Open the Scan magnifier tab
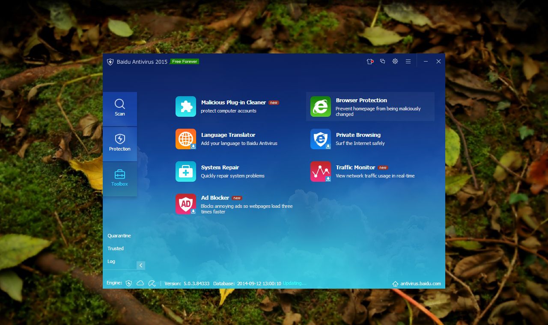548x325 pixels. click(x=120, y=109)
